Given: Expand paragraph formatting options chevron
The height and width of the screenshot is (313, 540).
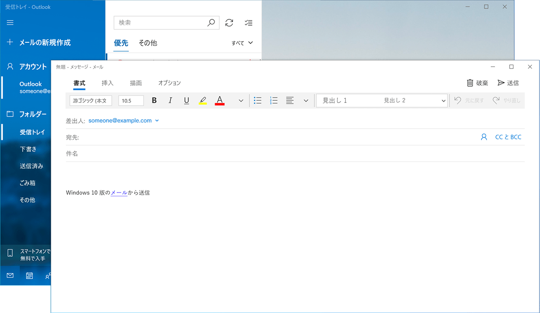Looking at the screenshot, I should [306, 100].
